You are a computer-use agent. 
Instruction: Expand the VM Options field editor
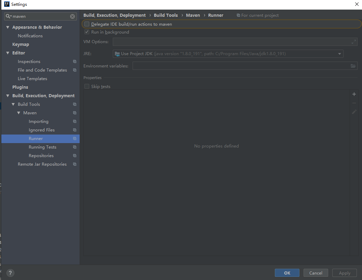pos(353,42)
